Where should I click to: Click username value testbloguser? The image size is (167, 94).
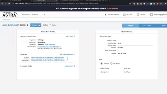coord(41,42)
